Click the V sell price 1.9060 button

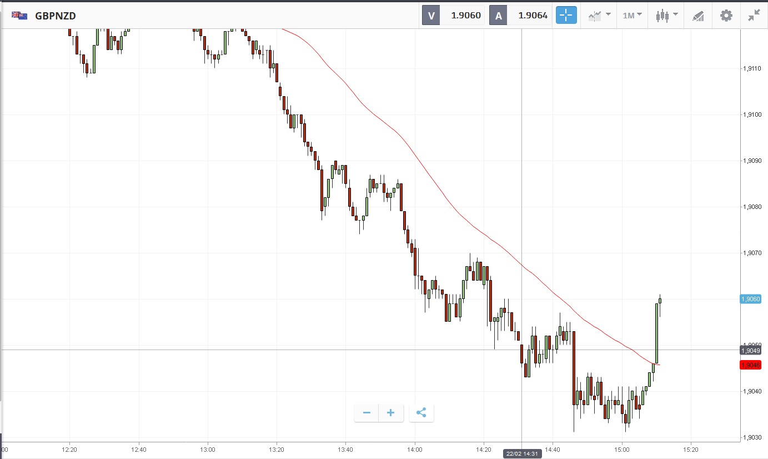454,16
